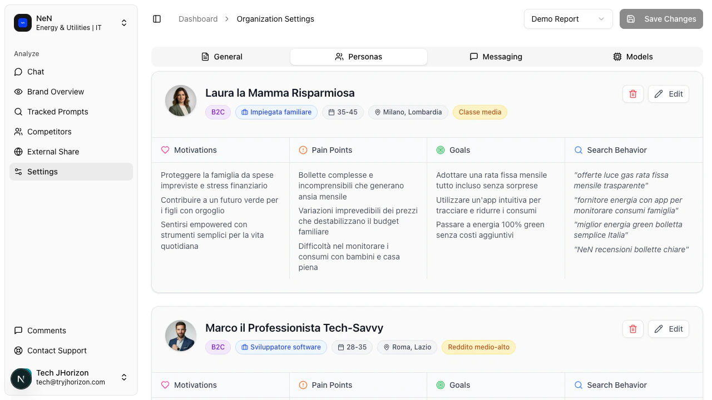Collapse the sidebar with the panel icon
The image size is (712, 400).
coord(157,18)
